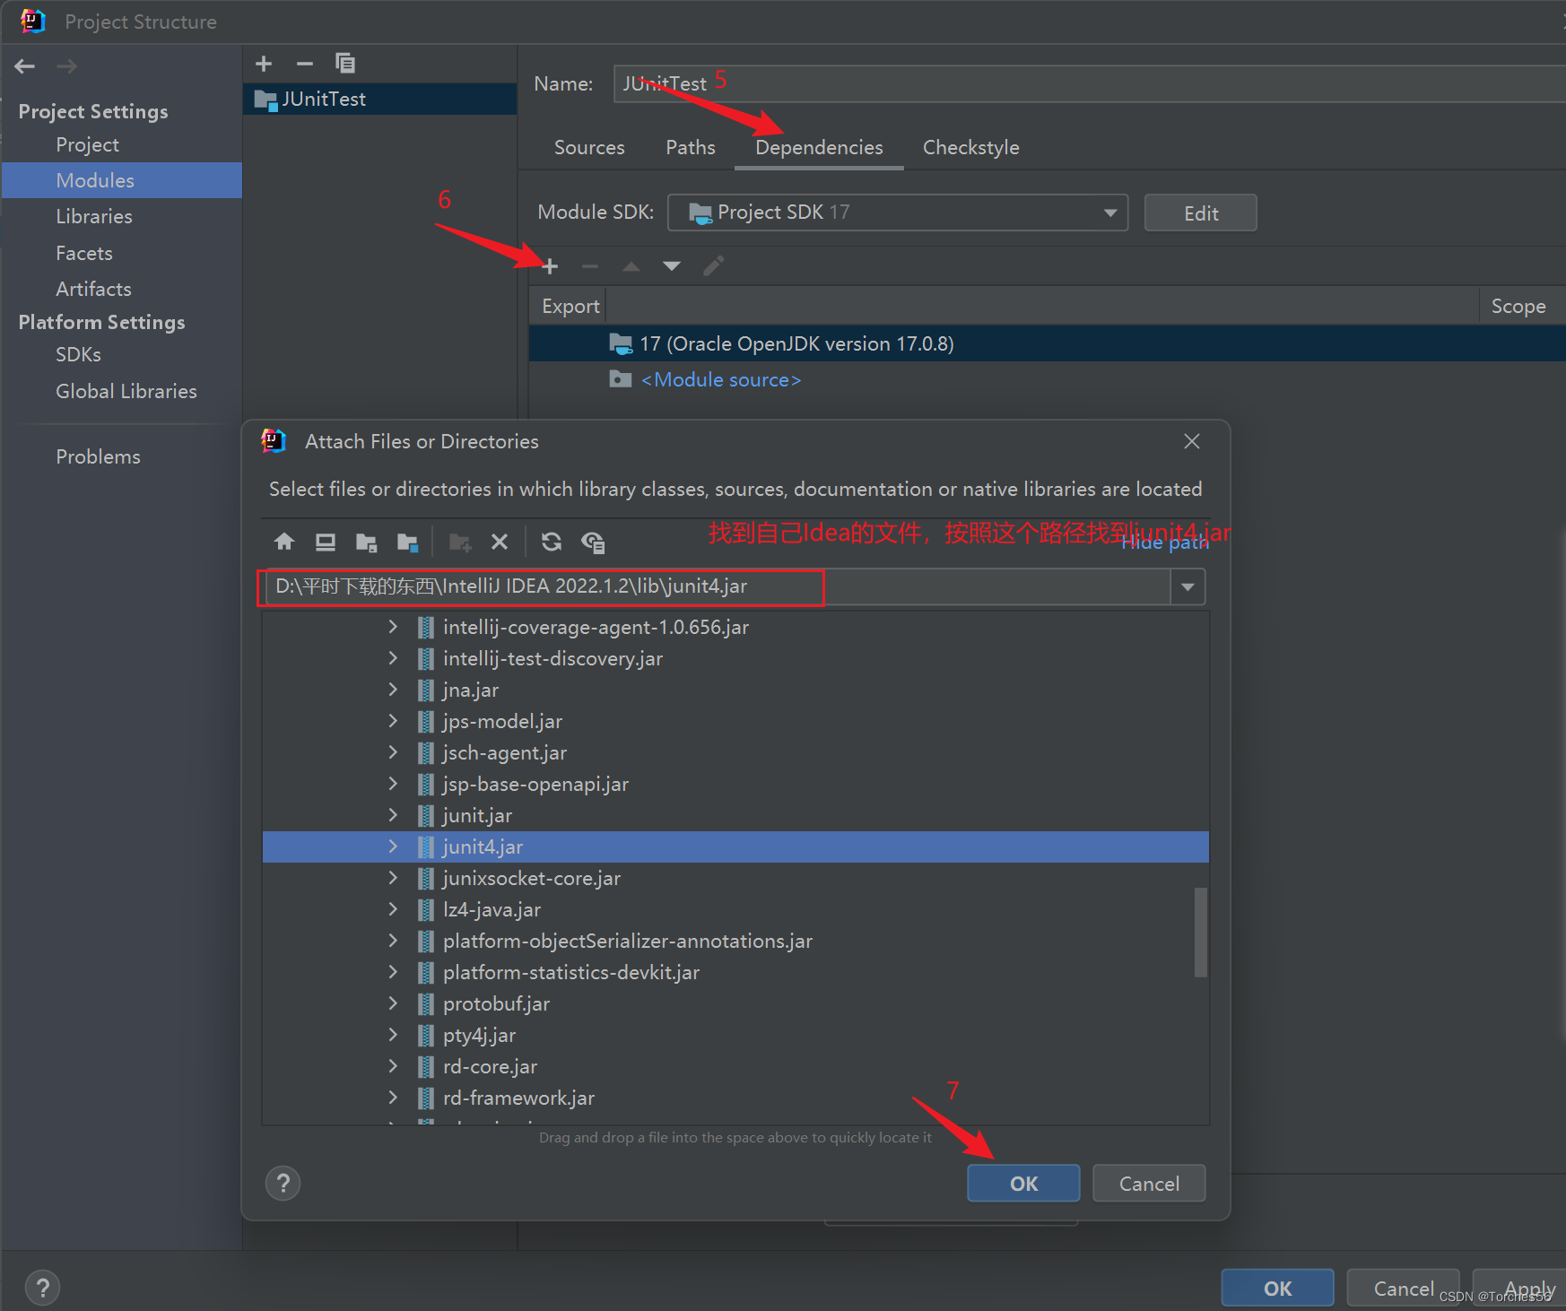Expand rd-core.jar tree node
Viewport: 1566px width, 1311px height.
point(393,1066)
